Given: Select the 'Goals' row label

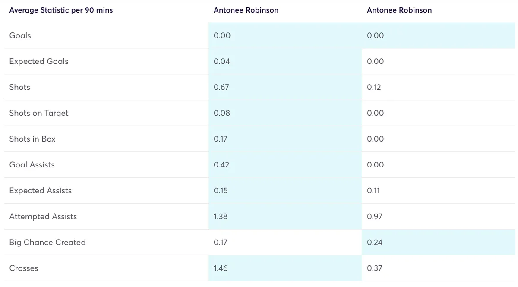Looking at the screenshot, I should click(x=20, y=35).
